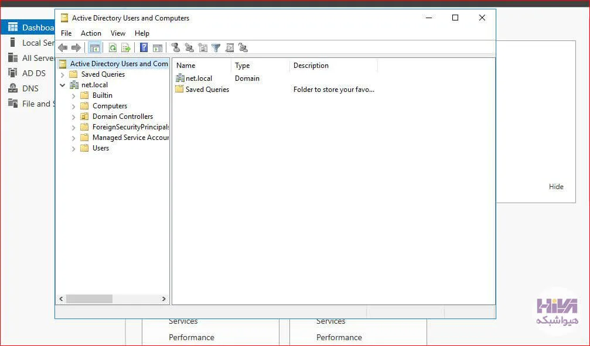Click left Performance text in Server Manager

pyautogui.click(x=191, y=337)
